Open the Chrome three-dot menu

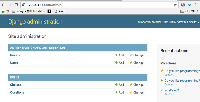[x=196, y=5]
